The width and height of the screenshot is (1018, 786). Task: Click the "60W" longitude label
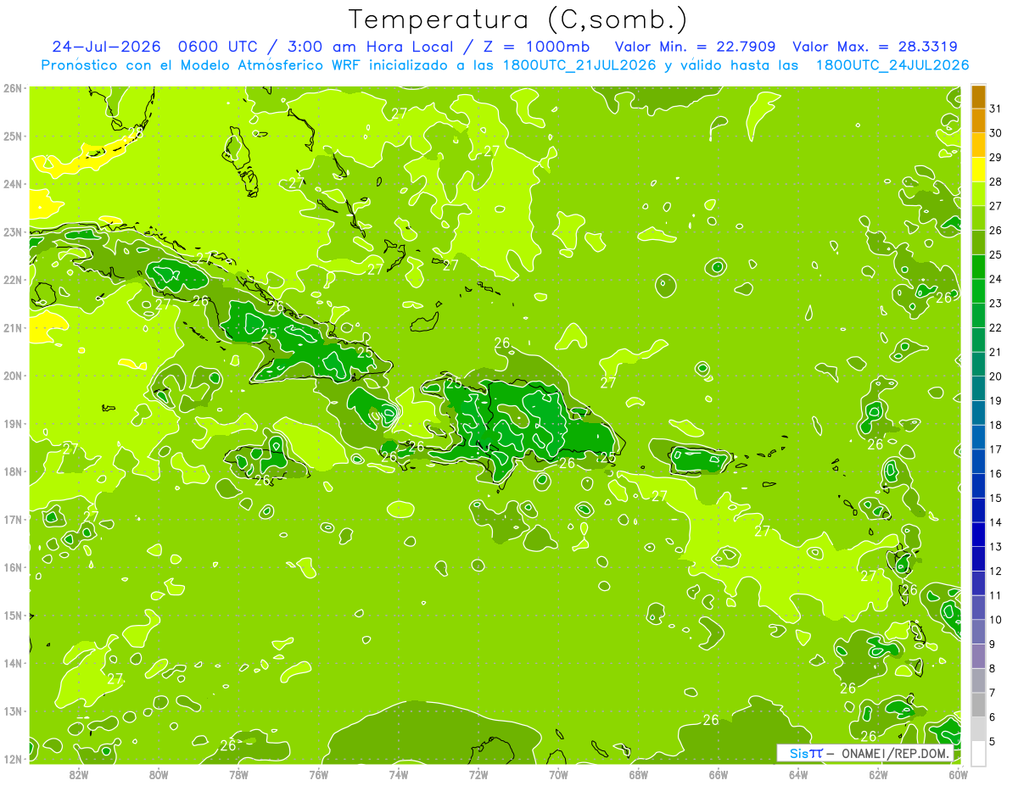point(959,774)
